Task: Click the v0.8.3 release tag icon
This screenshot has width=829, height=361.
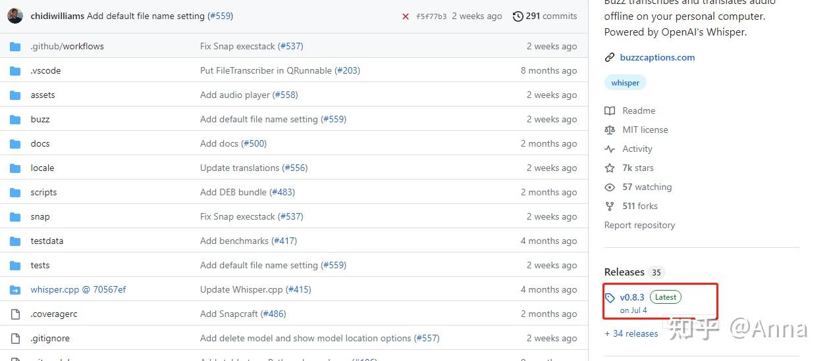Action: pyautogui.click(x=610, y=298)
